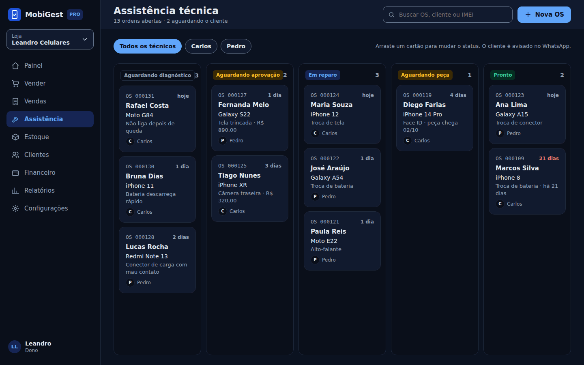The height and width of the screenshot is (365, 584).
Task: Open Relatórios in the sidebar
Action: pyautogui.click(x=50, y=191)
